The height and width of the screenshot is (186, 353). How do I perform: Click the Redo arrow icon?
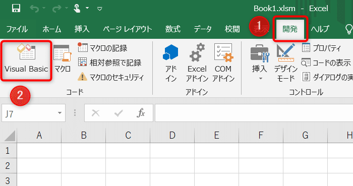56,9
